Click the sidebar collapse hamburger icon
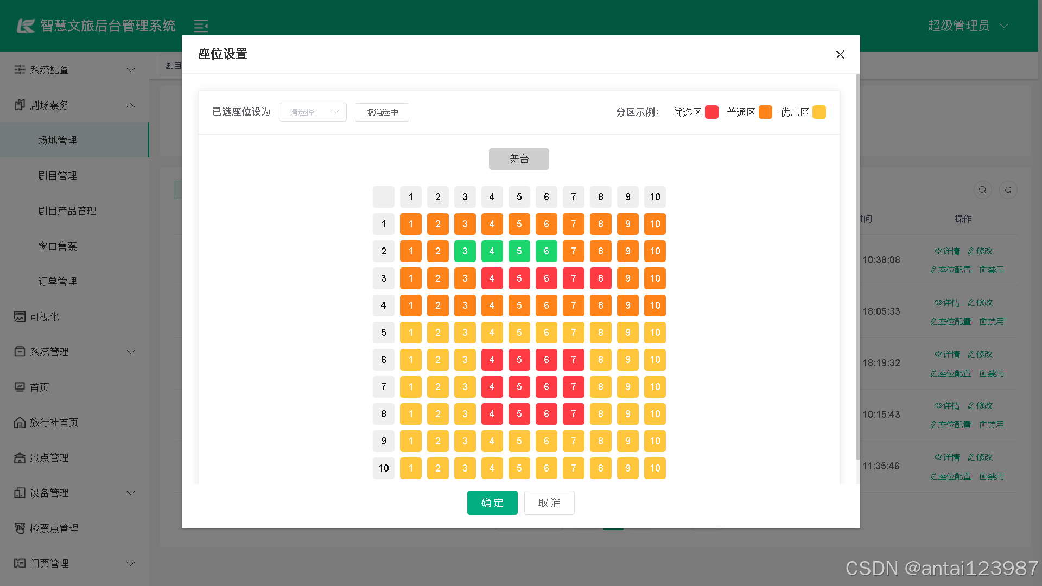The image size is (1042, 586). coord(201,26)
